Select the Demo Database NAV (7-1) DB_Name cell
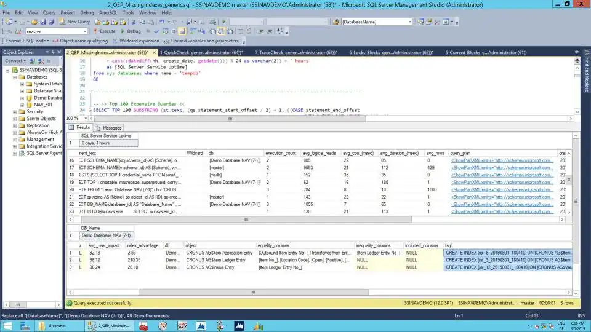The width and height of the screenshot is (591, 332). (107, 235)
